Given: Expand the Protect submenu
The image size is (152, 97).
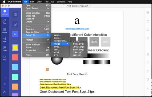Looking at the screenshot, I should pos(37,40).
